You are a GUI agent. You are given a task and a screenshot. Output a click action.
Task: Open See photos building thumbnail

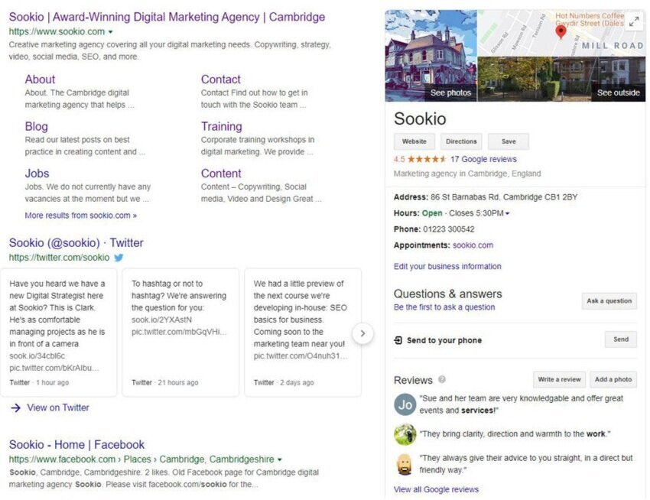coord(431,56)
